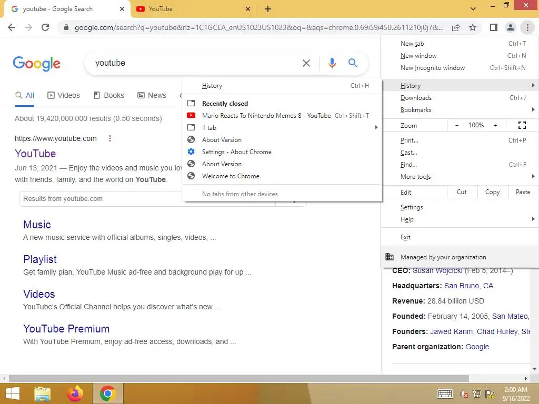
Task: Open Downloads from Chrome menu
Action: click(460, 98)
